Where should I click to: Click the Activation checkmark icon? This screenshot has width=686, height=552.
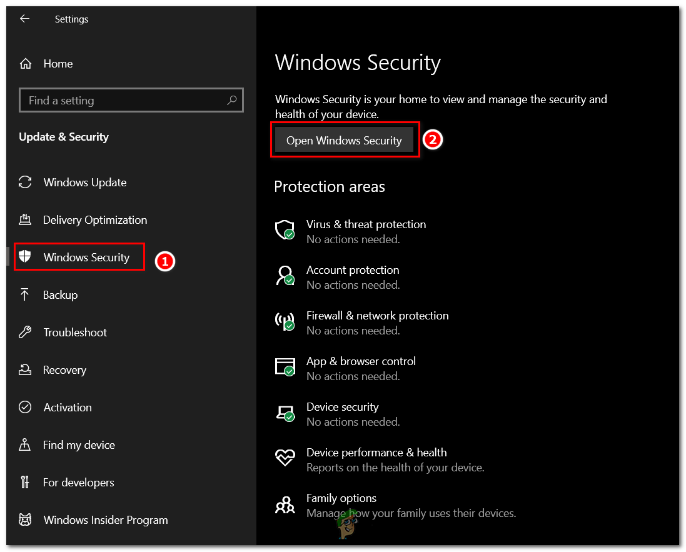click(25, 407)
